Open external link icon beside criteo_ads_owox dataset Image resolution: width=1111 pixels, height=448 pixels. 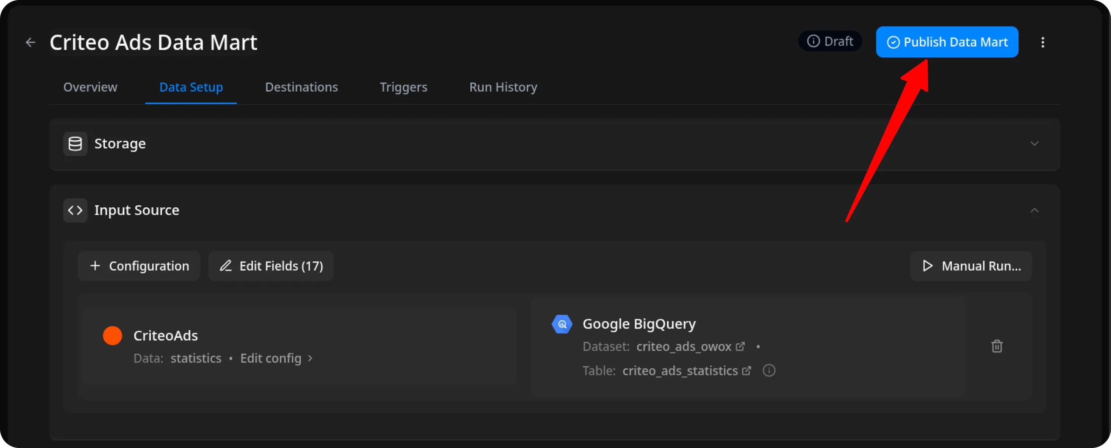[x=740, y=346]
